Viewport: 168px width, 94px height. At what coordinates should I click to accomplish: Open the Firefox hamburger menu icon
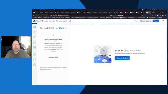165,15
